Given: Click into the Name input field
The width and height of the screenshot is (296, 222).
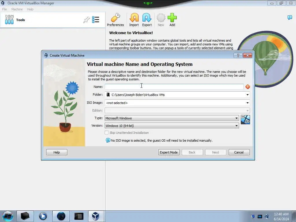Looking at the screenshot, I should [174, 87].
